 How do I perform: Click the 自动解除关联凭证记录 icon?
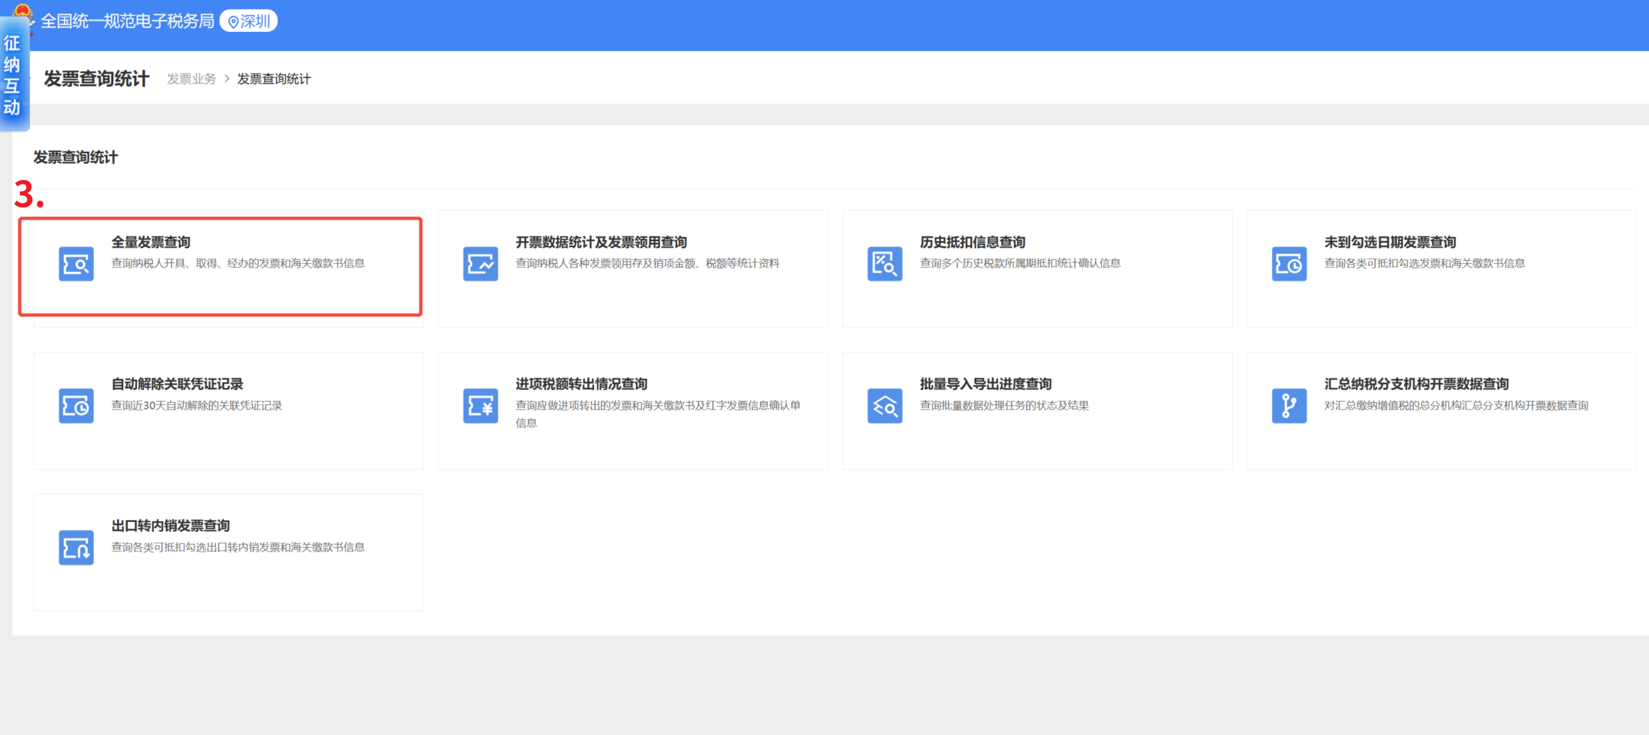click(76, 405)
